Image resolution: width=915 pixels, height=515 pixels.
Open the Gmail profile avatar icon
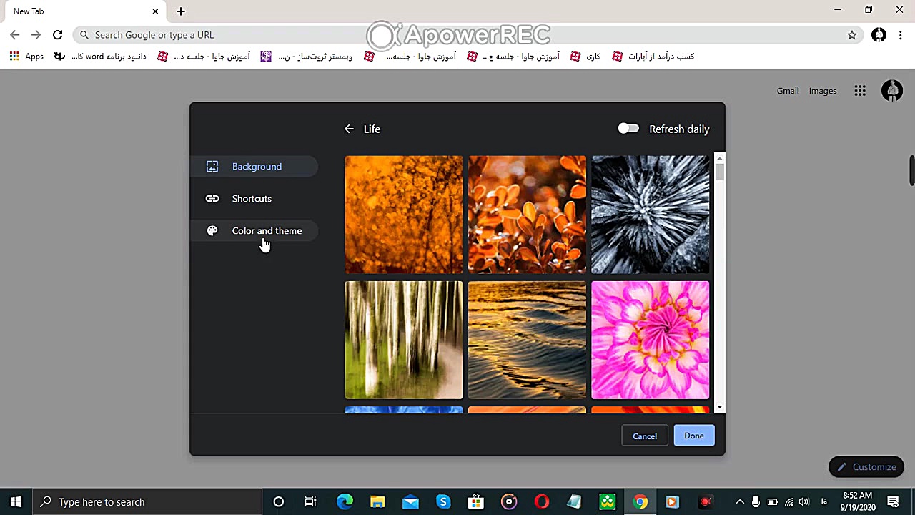(x=892, y=91)
